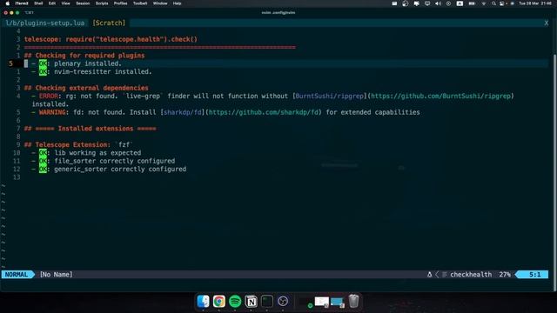Open the Session menu
The image size is (557, 313).
(x=83, y=3)
